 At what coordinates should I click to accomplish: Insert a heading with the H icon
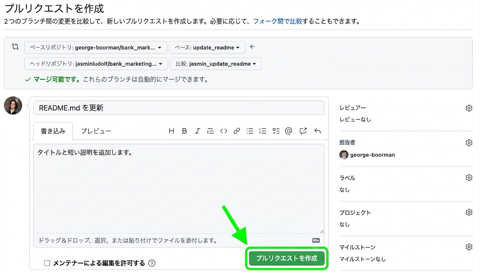(x=171, y=131)
